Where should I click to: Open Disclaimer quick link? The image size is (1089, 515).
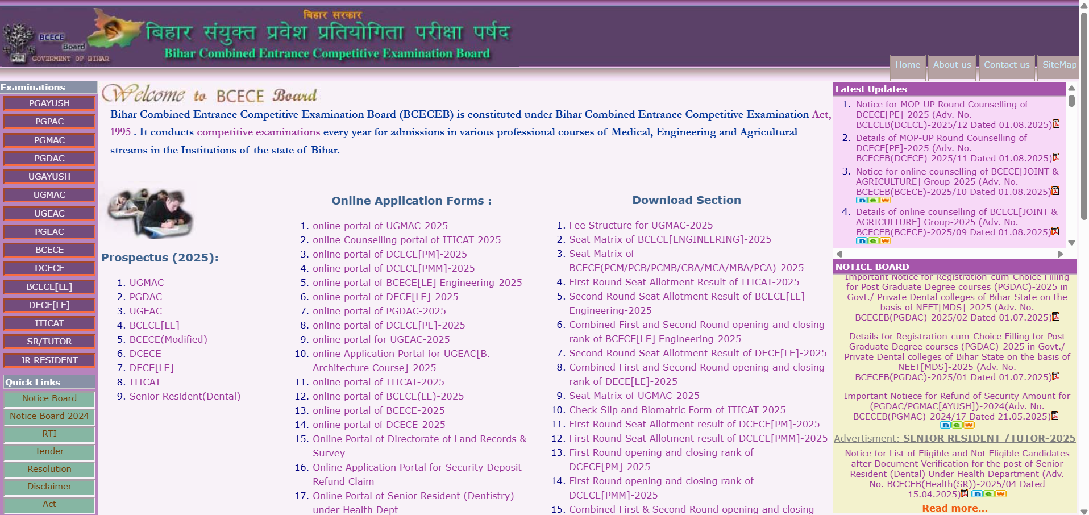click(x=49, y=487)
